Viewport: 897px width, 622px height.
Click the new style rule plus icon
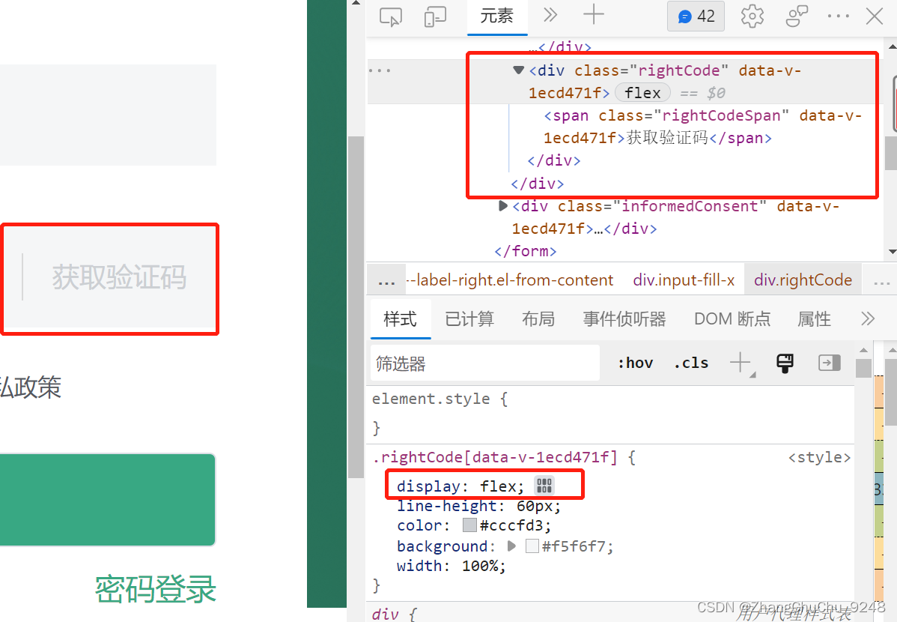pos(741,363)
